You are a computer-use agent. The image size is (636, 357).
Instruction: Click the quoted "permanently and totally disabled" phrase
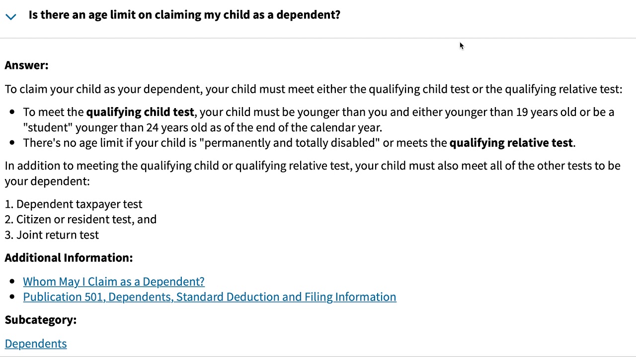tap(290, 143)
